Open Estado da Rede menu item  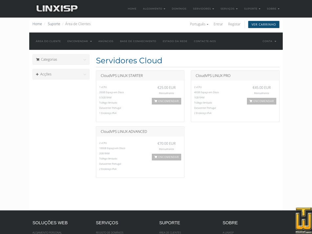pos(175,41)
